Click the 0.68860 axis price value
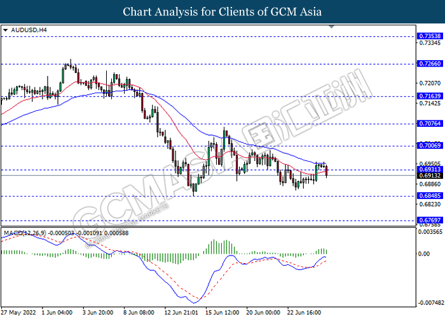The width and height of the screenshot is (445, 317). tap(430, 184)
